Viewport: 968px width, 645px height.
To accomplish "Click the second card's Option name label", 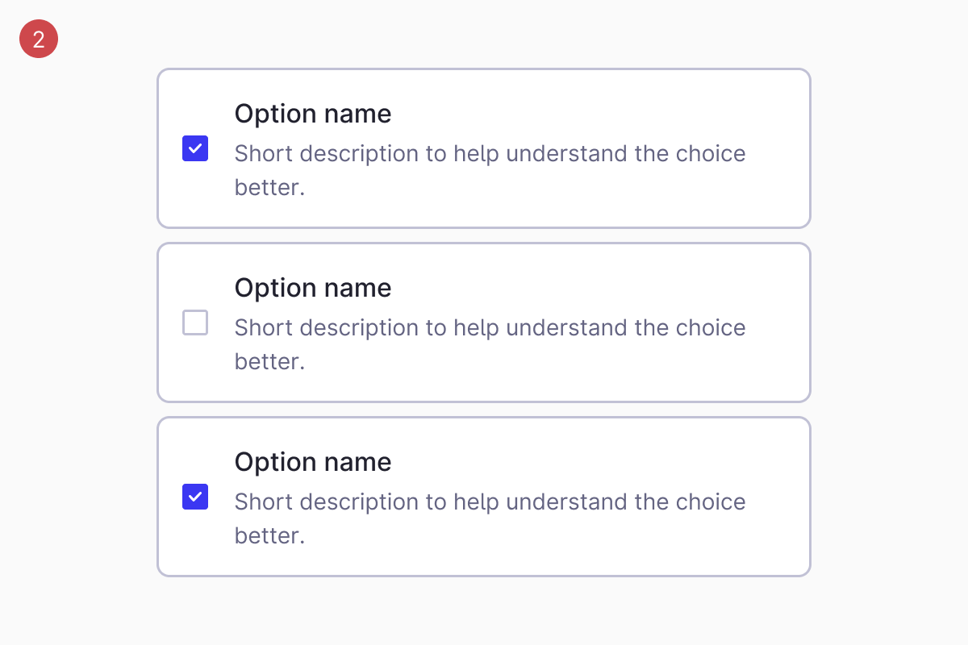I will pos(312,287).
